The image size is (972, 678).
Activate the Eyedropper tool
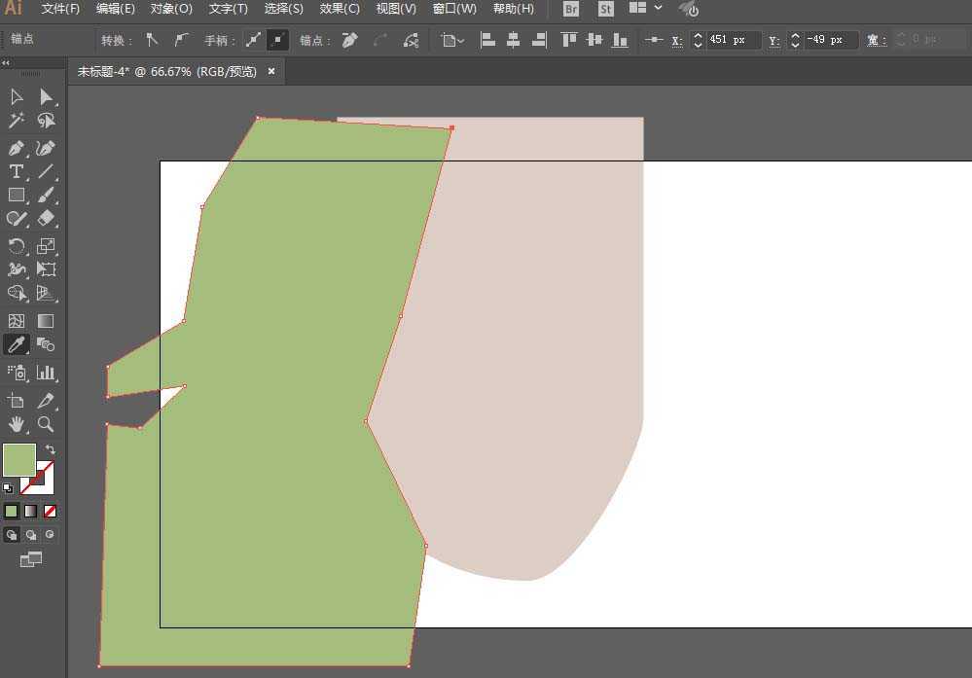click(17, 344)
